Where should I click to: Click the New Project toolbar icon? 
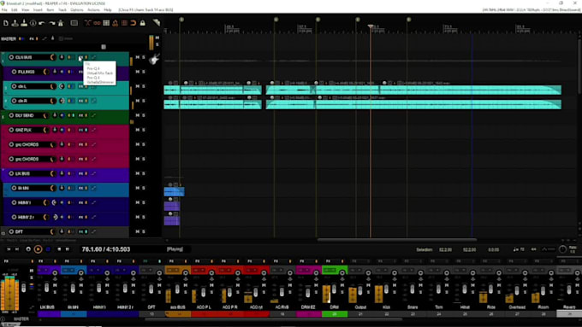click(6, 23)
